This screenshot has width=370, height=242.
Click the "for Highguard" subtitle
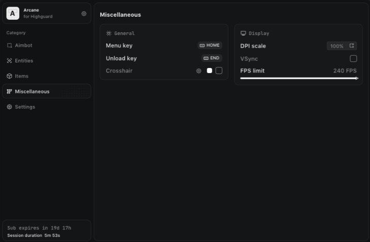(38, 17)
